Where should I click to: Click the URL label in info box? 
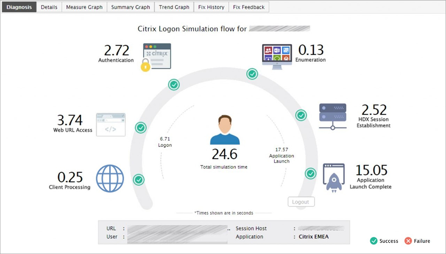point(111,228)
